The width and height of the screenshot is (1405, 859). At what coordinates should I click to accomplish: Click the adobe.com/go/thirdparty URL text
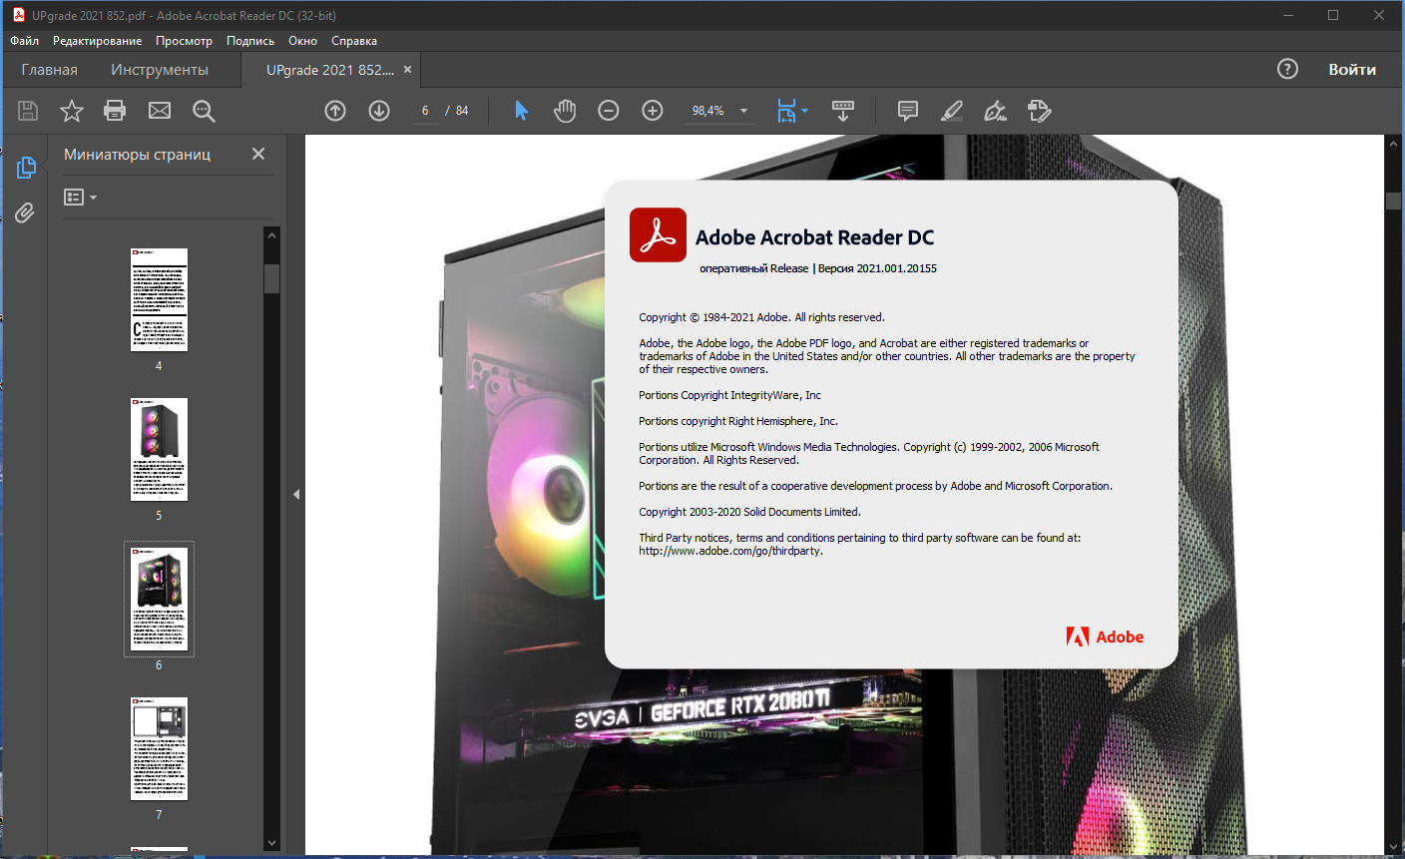pos(730,551)
